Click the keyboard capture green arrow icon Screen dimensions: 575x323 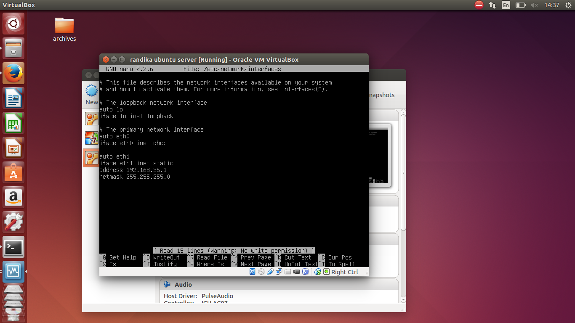326,272
